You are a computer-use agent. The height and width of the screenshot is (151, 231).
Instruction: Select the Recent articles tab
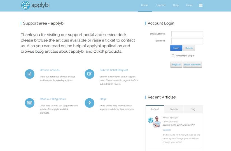point(155,109)
